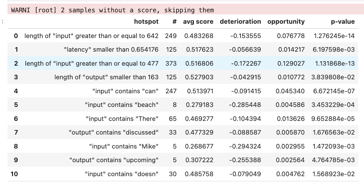Click hotspot '"input" contains "beach"'
364x182 pixels.
(122, 105)
